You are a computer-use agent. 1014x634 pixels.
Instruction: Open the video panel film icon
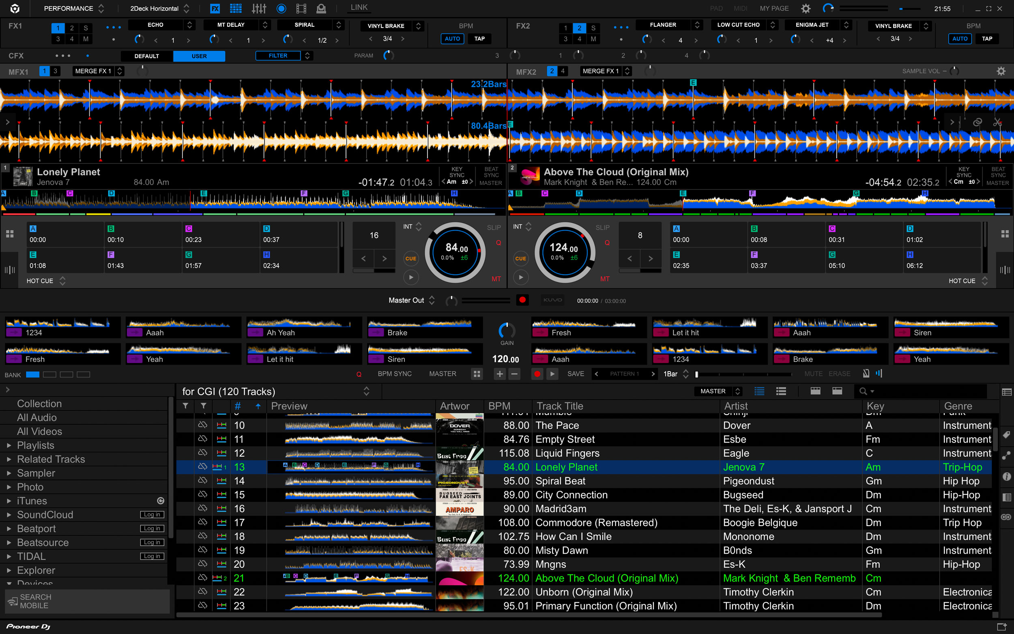[x=301, y=9]
